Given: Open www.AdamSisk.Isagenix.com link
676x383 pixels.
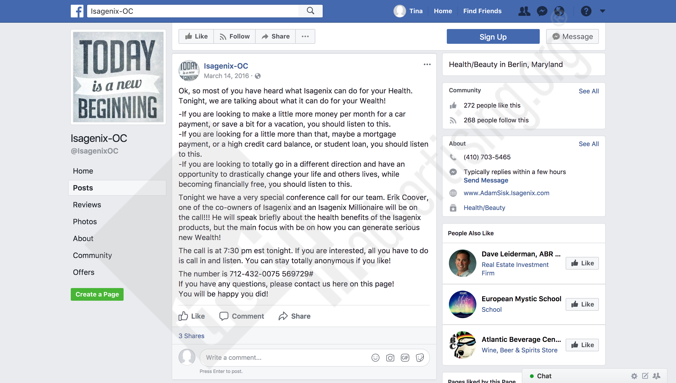Looking at the screenshot, I should point(506,193).
